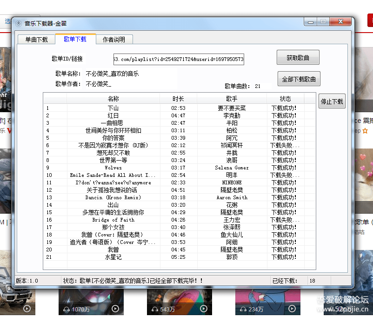
Task: Select song 我曾 (Cover: 隔壁老樊)
Action: click(x=180, y=235)
